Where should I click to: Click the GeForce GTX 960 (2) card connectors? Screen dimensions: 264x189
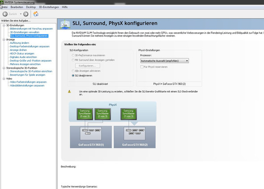click(x=135, y=134)
